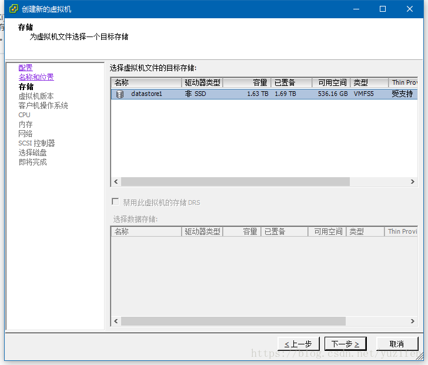This screenshot has height=365, width=428.
Task: Click 网络 step in sidebar
Action: point(26,134)
